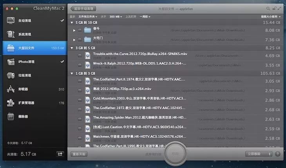The width and height of the screenshot is (286, 168).
Task: Open 垃圾清理 (Trash Cleanup) module
Action: pos(34,75)
